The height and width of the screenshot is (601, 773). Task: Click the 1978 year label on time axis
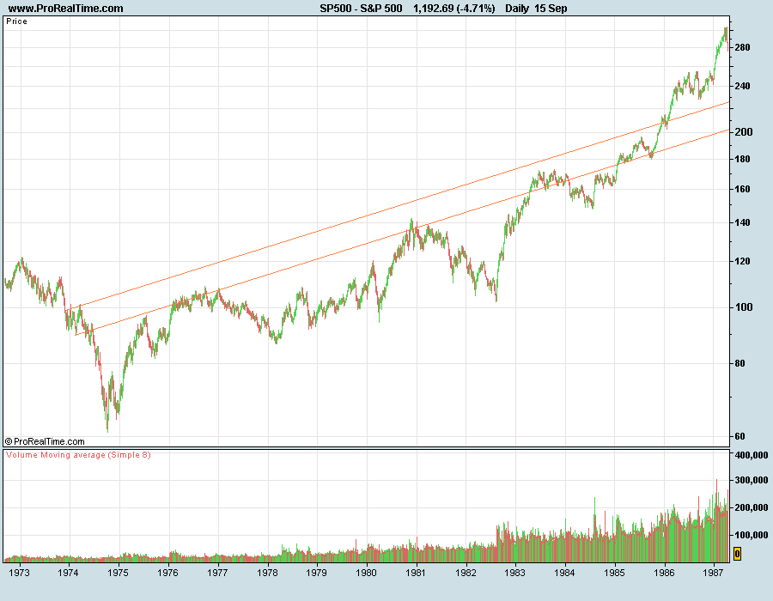click(x=267, y=573)
